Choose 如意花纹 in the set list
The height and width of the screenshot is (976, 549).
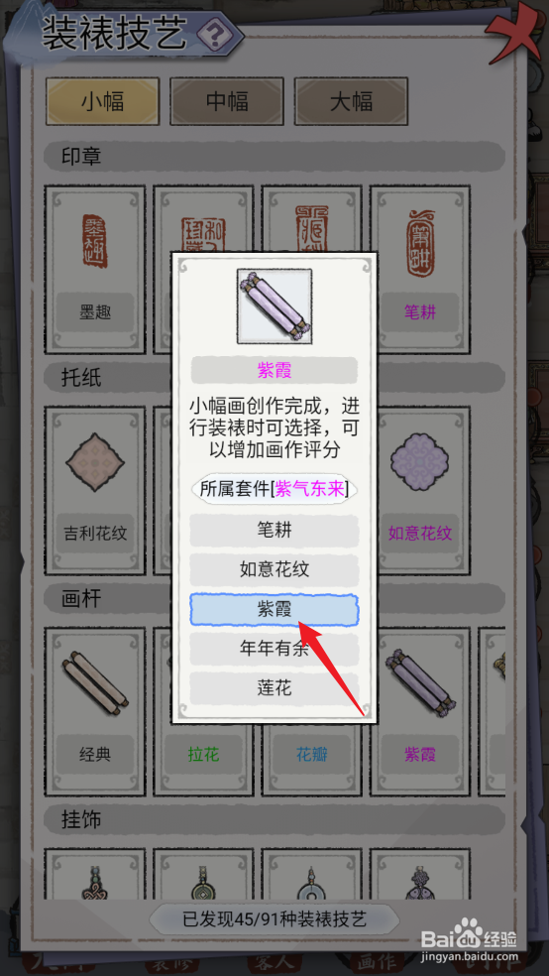[x=274, y=569]
